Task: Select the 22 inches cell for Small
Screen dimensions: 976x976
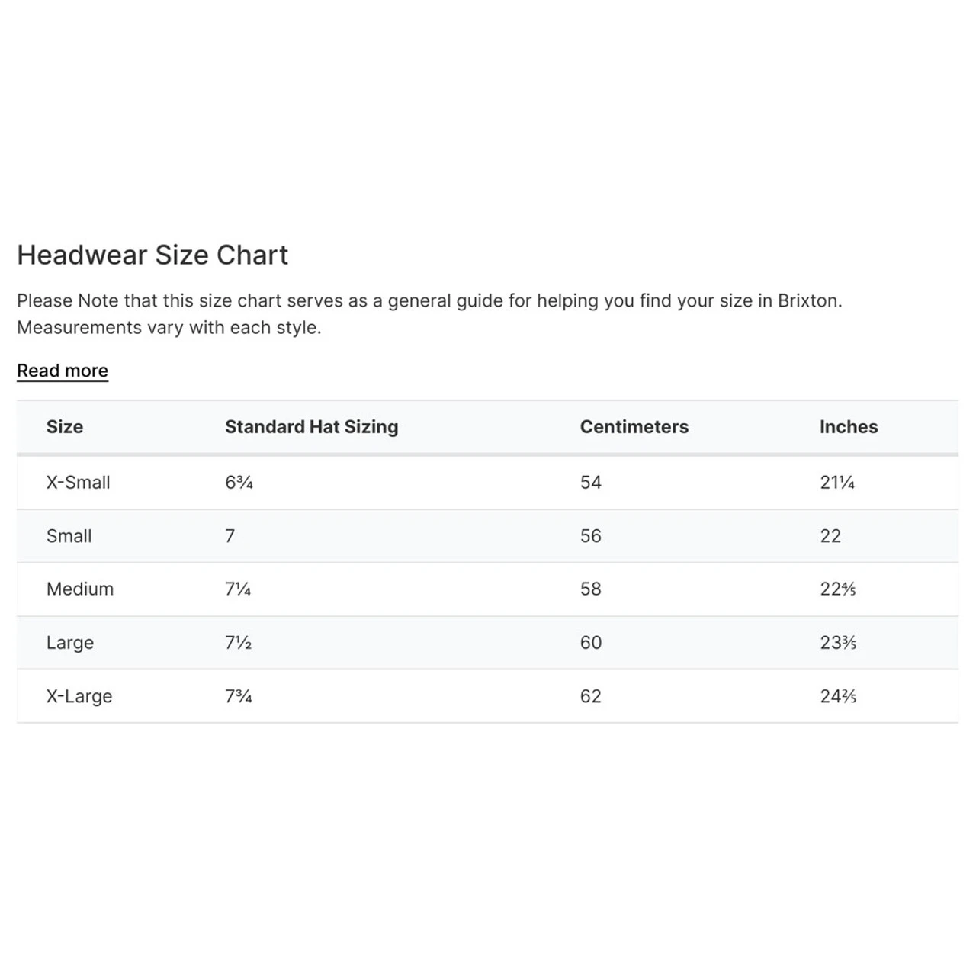Action: click(x=830, y=536)
